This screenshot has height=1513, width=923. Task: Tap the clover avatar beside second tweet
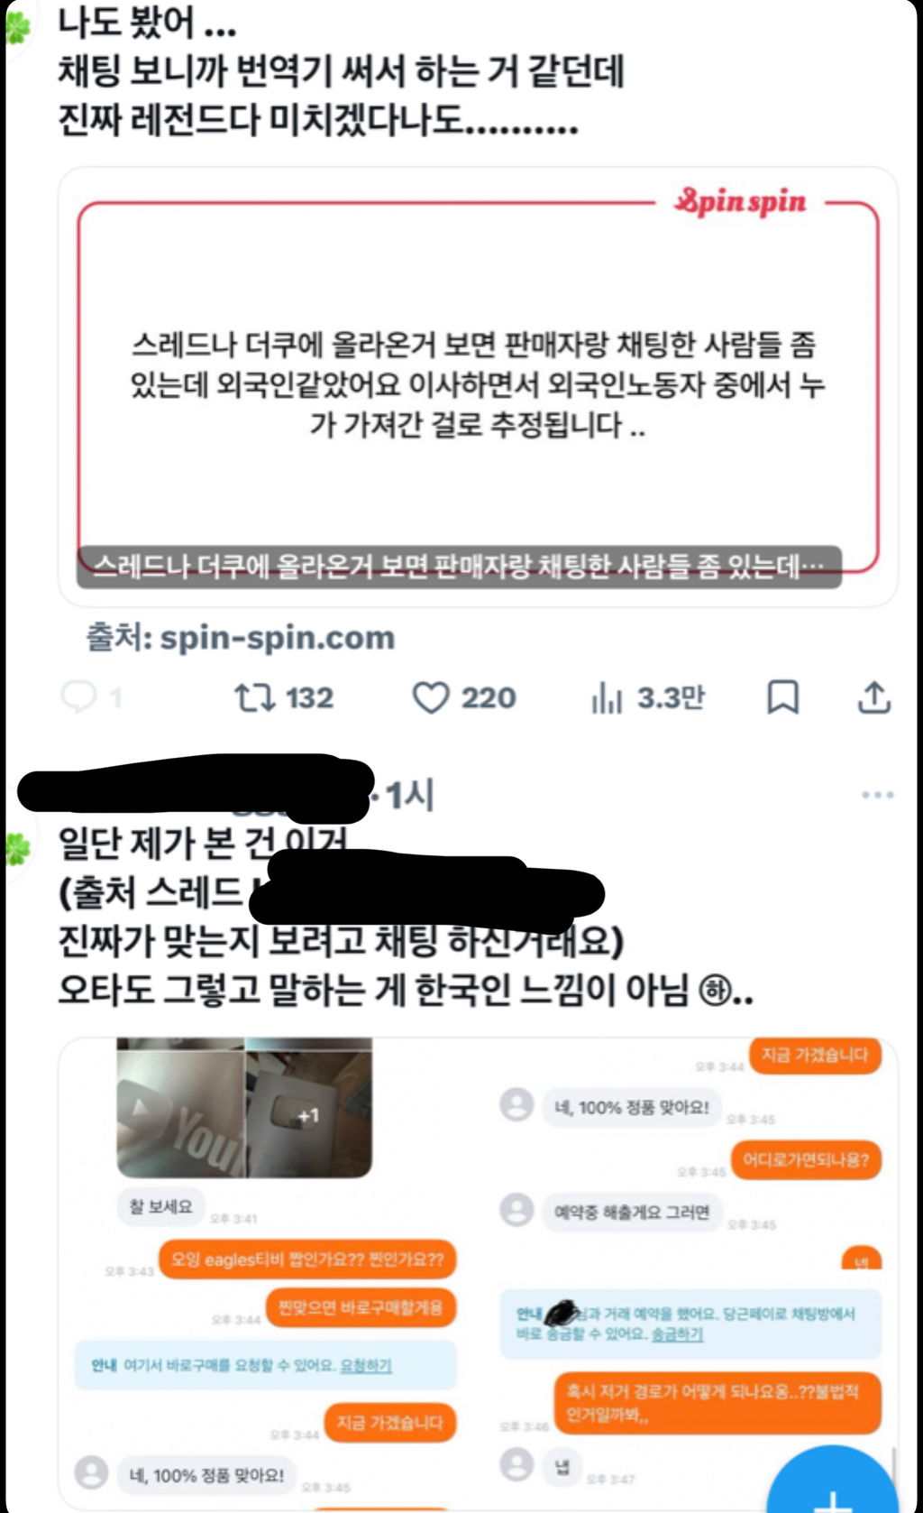pos(18,848)
